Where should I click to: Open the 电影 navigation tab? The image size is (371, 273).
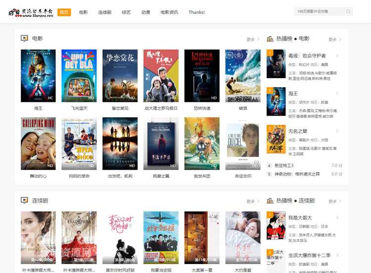coord(83,12)
